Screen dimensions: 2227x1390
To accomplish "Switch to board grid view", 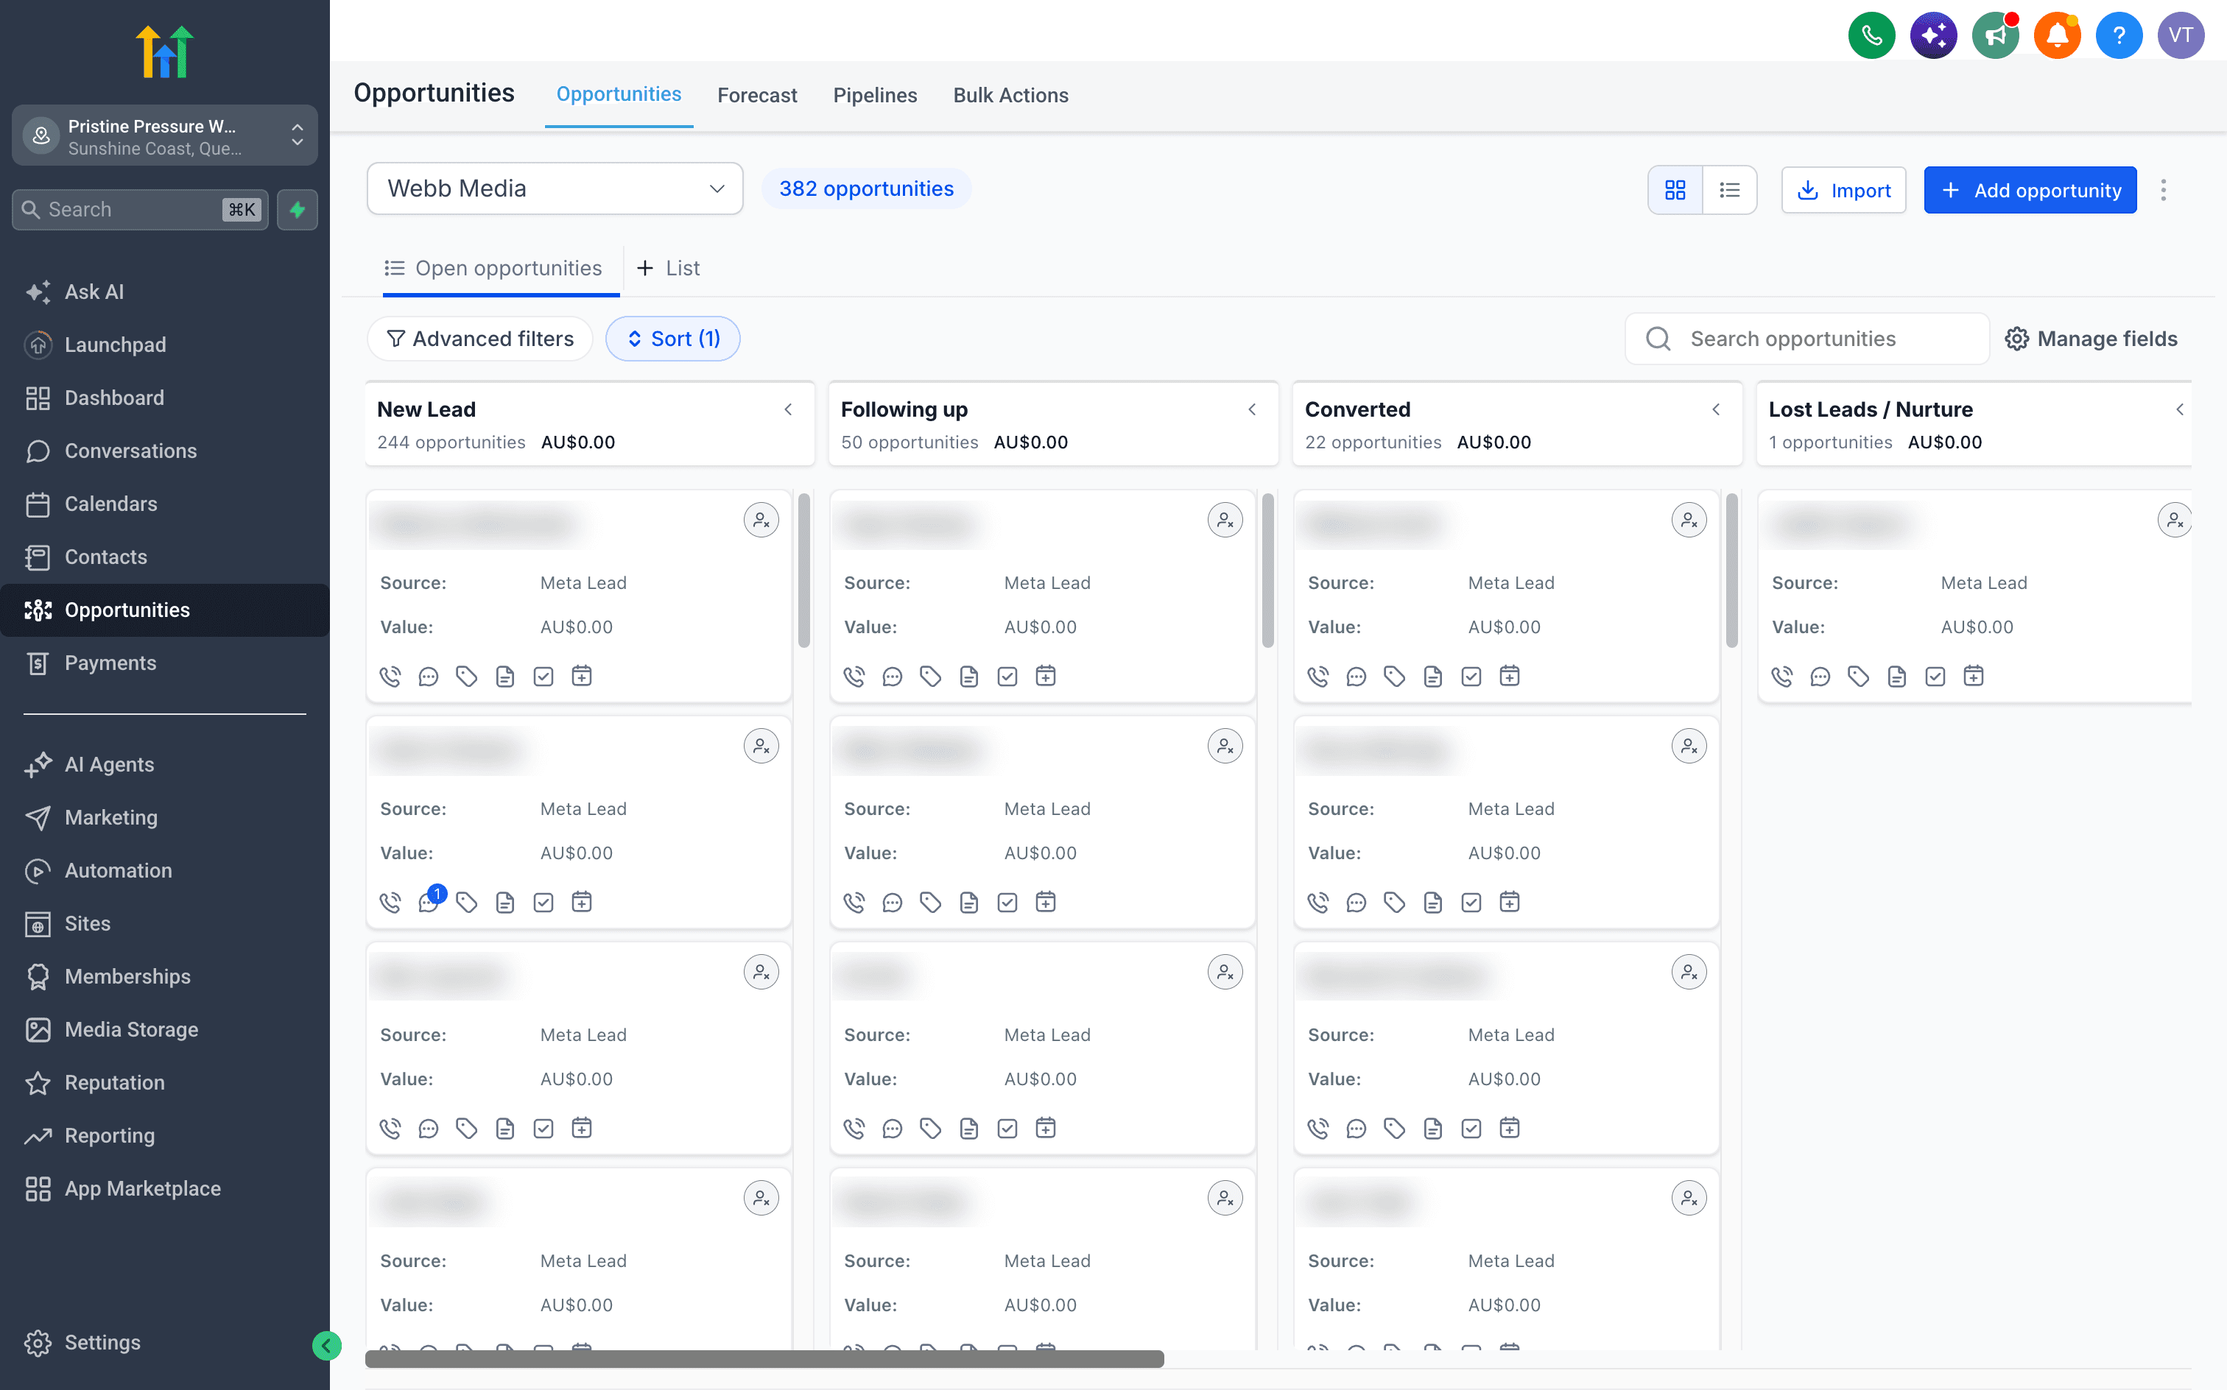I will pos(1675,190).
